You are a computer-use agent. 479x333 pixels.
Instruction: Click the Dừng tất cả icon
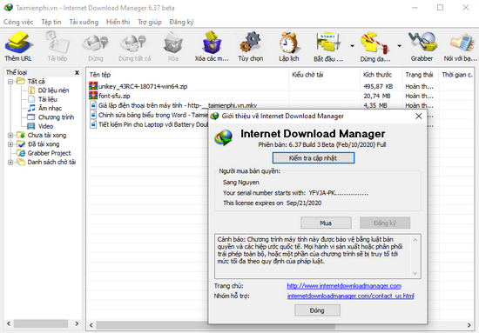(x=133, y=43)
